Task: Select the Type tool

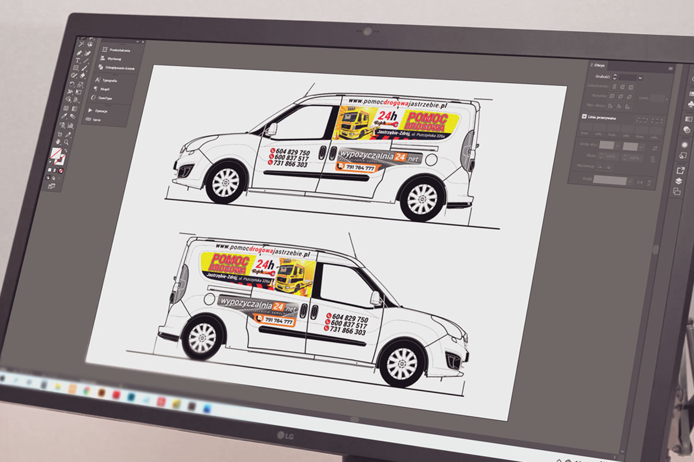Action: click(x=77, y=59)
